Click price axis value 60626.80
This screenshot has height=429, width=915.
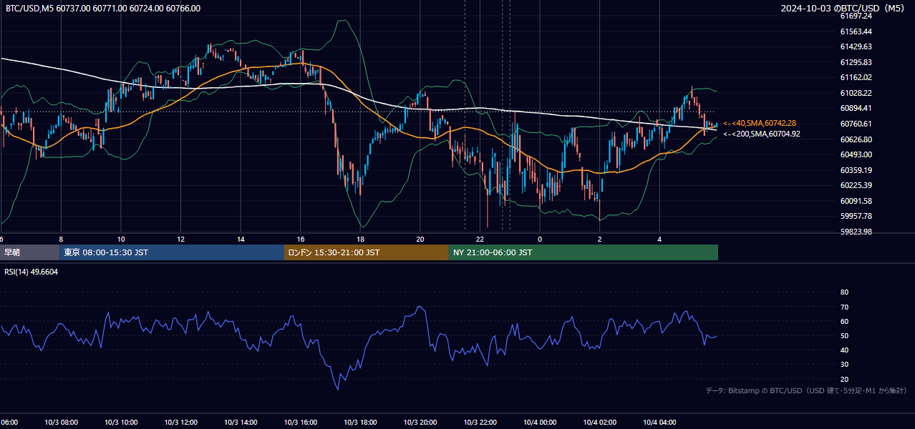856,139
